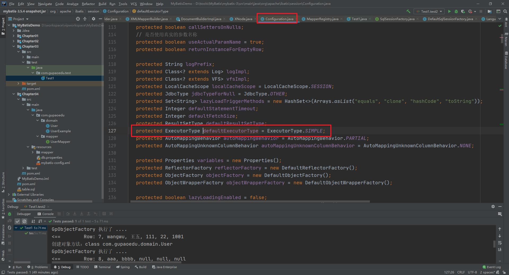
Task: Sort tests alphabetically icon
Action: pos(33,221)
